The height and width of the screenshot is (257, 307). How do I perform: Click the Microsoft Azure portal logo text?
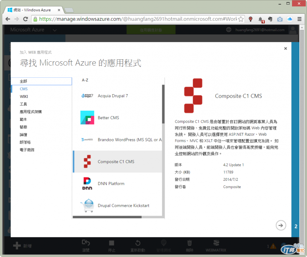tap(27, 30)
